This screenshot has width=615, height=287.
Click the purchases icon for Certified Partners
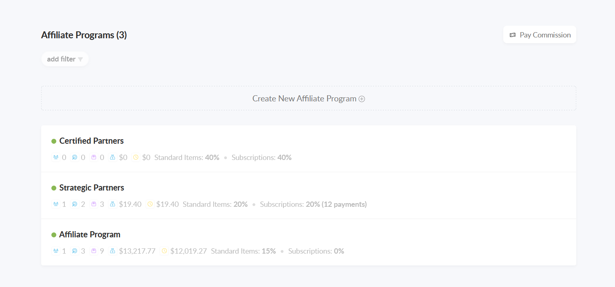pyautogui.click(x=94, y=157)
